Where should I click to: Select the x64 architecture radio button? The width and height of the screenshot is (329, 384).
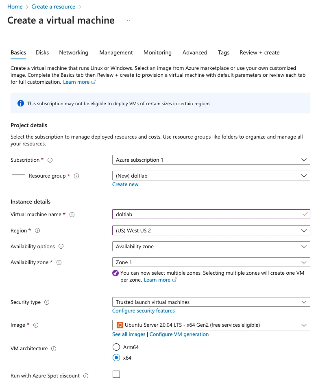pos(116,358)
